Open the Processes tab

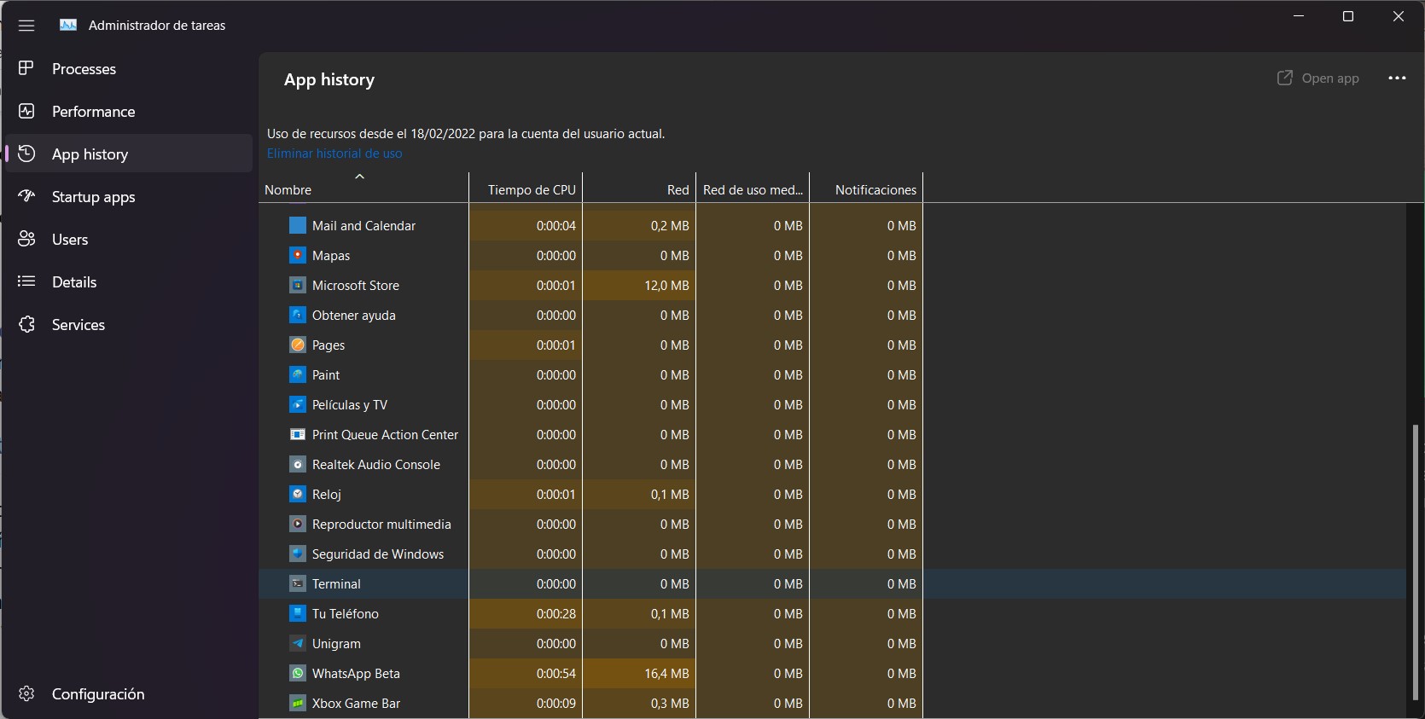click(x=129, y=69)
